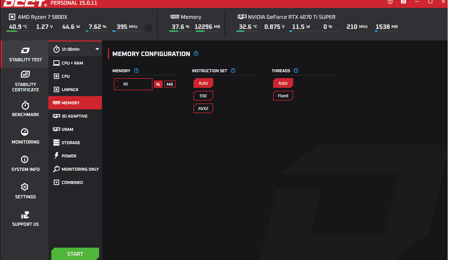This screenshot has height=260, width=453.
Task: Click the GPU temperature reading 32.6 °C
Action: click(248, 27)
